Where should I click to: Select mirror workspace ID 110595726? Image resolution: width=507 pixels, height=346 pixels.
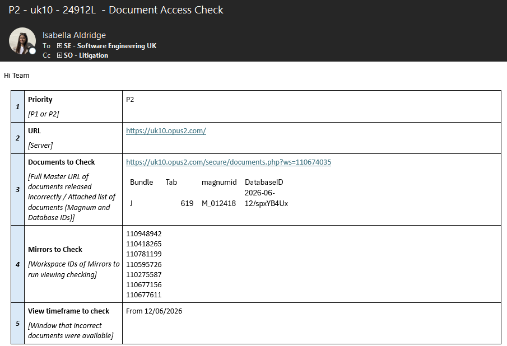point(144,265)
